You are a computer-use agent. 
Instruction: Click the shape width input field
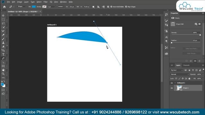72,7
